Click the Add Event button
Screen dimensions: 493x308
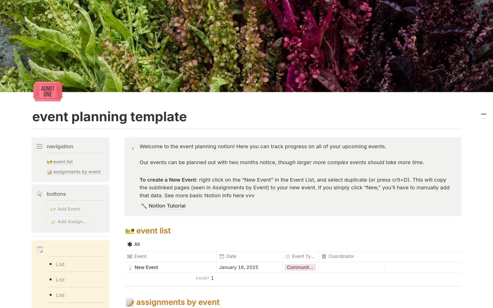(65, 209)
